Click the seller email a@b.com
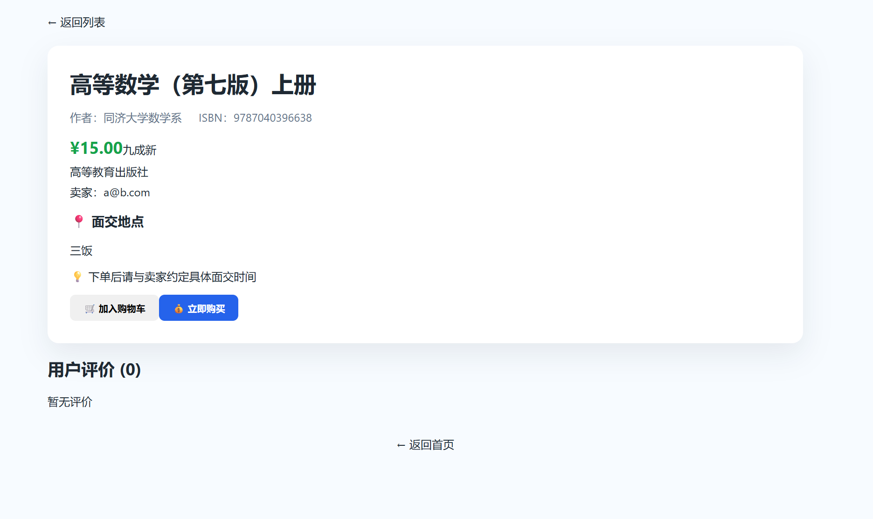Viewport: 873px width, 519px height. click(x=126, y=192)
